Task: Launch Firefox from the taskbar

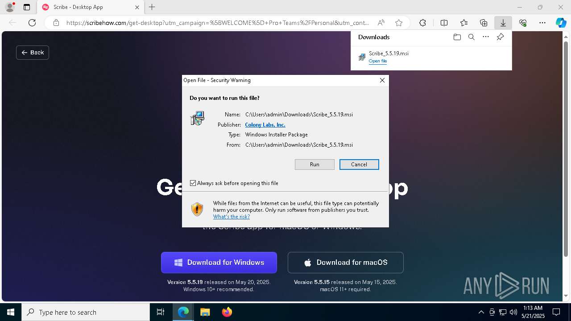Action: (x=227, y=312)
